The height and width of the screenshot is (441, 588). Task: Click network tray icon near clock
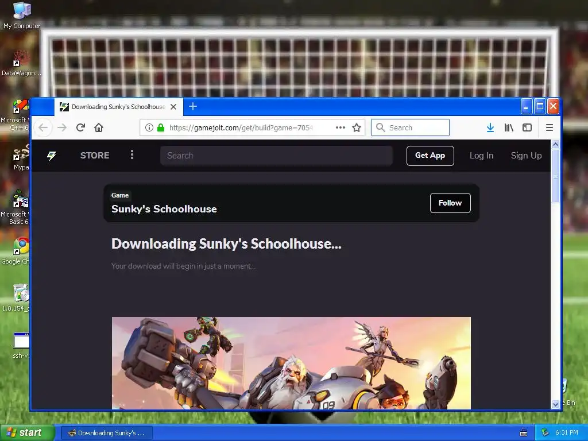click(x=545, y=433)
